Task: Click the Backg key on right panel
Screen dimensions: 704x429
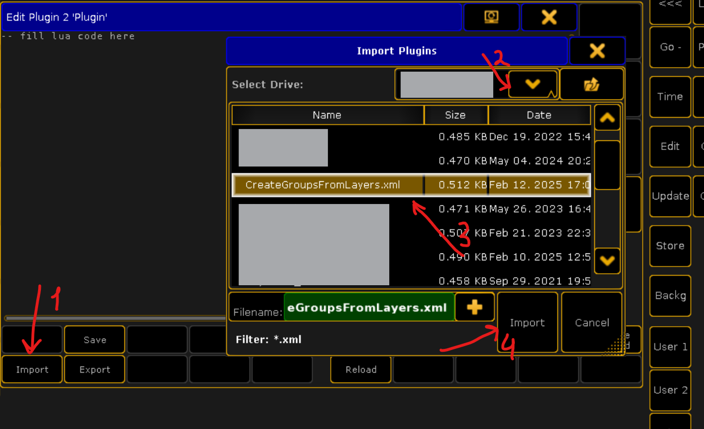Action: coord(670,295)
